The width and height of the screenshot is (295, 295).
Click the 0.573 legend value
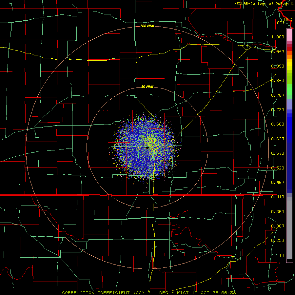tap(278, 153)
